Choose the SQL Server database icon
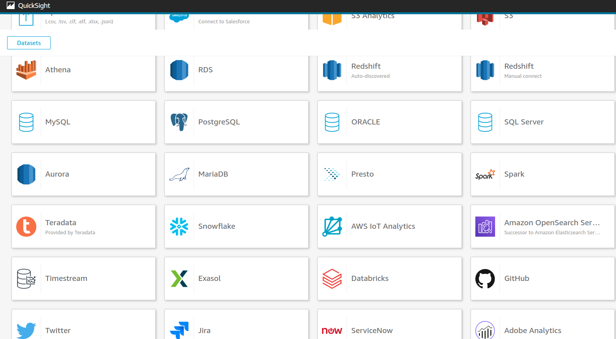The width and height of the screenshot is (616, 339). pyautogui.click(x=485, y=122)
